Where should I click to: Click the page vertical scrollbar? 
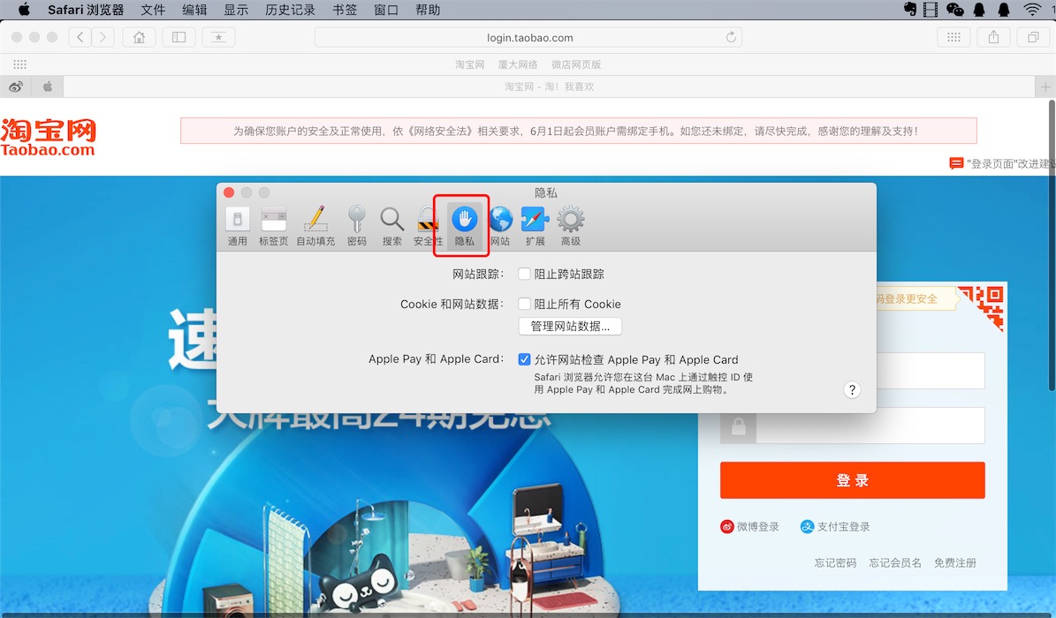(1052, 245)
